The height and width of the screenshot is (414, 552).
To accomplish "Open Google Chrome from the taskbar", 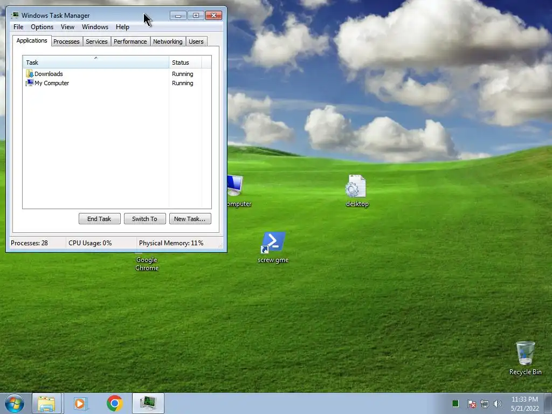I will pos(114,403).
